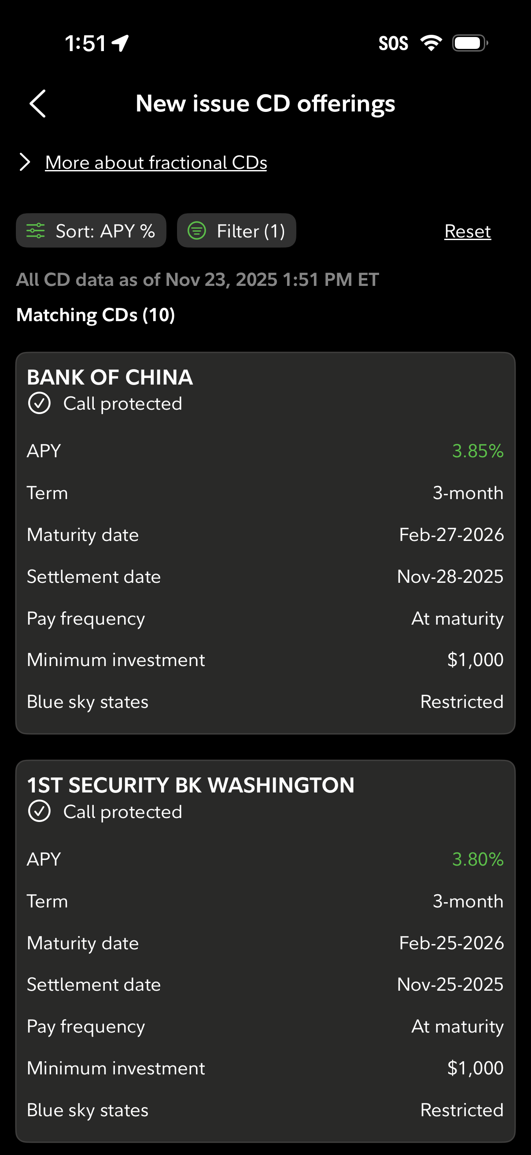Tap the Wi-Fi status icon

pyautogui.click(x=431, y=43)
